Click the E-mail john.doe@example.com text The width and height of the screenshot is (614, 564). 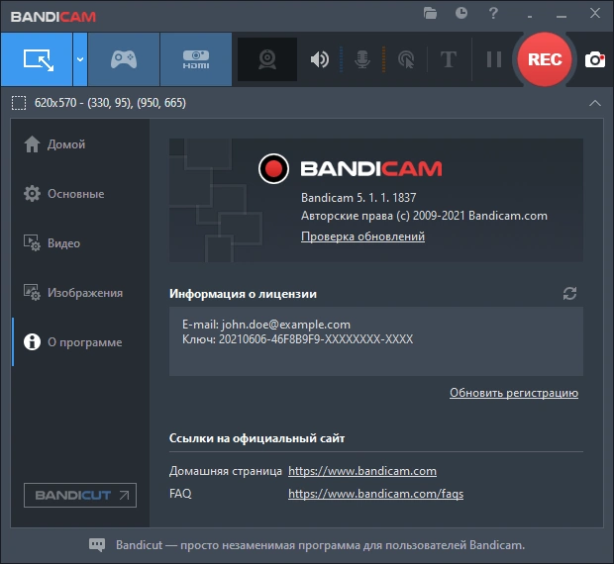[x=266, y=325]
